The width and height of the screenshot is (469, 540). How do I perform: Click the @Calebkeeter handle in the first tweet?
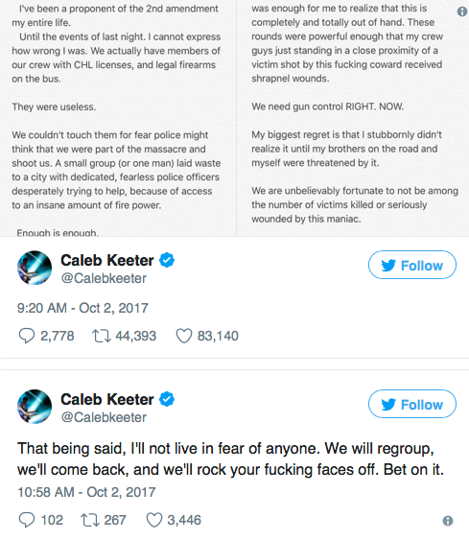[x=104, y=278]
